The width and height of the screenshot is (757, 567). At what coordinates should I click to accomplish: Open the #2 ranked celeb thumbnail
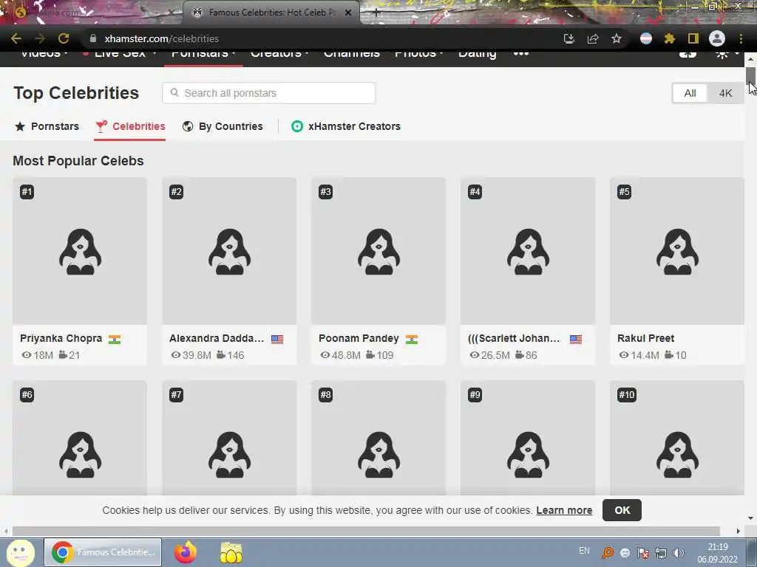pos(229,251)
